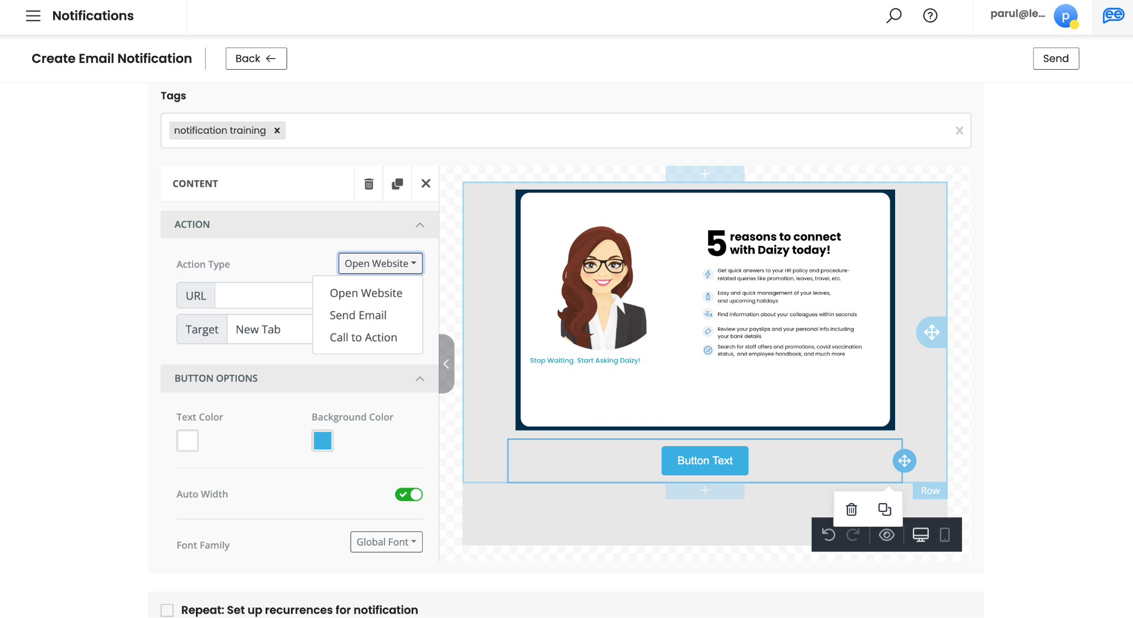The height and width of the screenshot is (618, 1133).
Task: Disable the Auto Width toggle
Action: pyautogui.click(x=409, y=494)
